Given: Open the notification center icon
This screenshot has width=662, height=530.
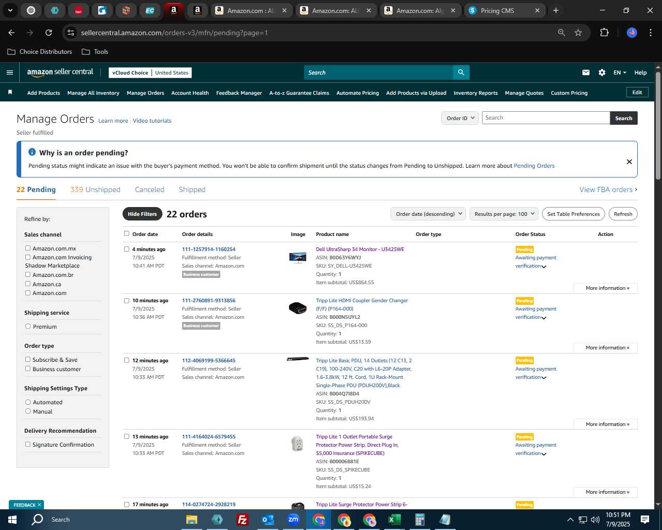Looking at the screenshot, I should click(645, 520).
